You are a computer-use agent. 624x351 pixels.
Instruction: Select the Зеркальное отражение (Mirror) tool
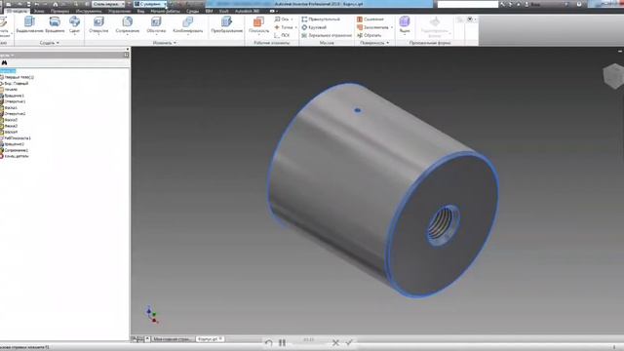327,35
